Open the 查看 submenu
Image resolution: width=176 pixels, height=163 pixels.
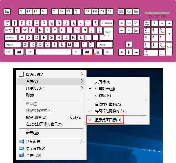pos(32,81)
